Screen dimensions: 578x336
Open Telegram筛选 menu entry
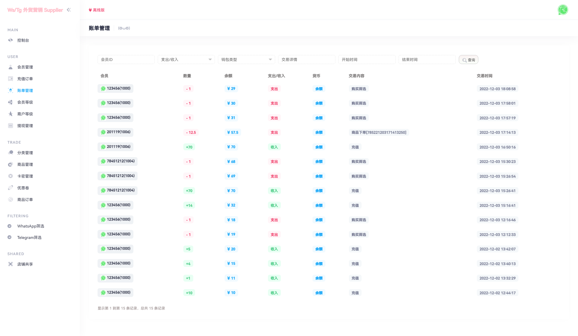29,237
